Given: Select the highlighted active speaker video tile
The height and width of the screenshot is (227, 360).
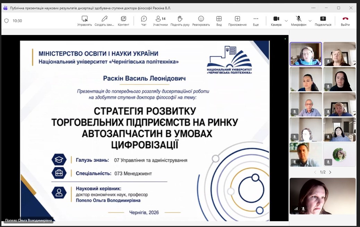Looking at the screenshot, I should [306, 54].
